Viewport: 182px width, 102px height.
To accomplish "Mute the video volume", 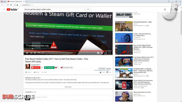I will click(35, 53).
